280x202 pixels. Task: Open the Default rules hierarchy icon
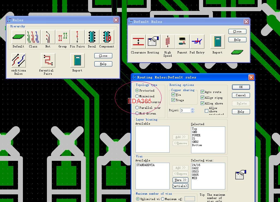point(19,37)
